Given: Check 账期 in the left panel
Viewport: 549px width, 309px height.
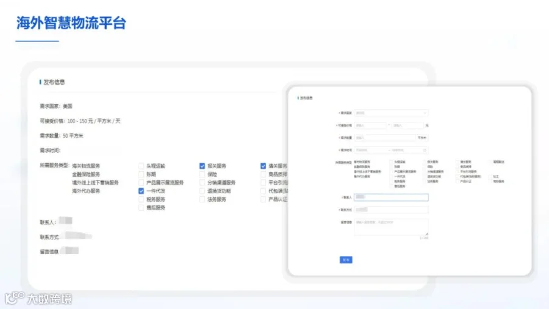Looking at the screenshot, I should coord(141,174).
